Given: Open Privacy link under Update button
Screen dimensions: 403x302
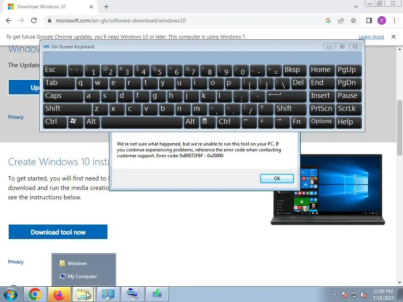Looking at the screenshot, I should 16,117.
